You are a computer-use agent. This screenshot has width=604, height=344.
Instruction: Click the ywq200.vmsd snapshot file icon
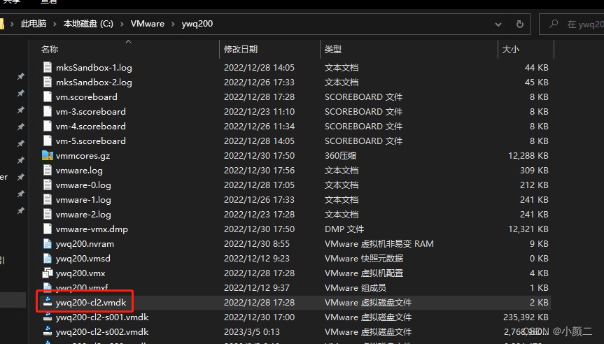(48, 259)
